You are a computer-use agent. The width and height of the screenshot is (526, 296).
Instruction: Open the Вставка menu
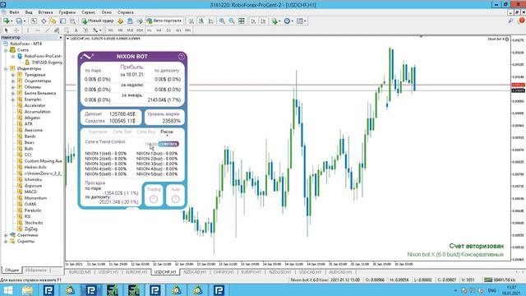click(45, 12)
